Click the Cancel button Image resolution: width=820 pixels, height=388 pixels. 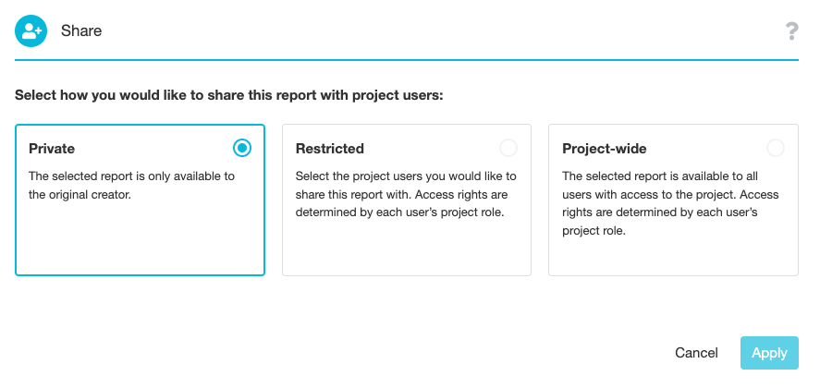coord(696,353)
